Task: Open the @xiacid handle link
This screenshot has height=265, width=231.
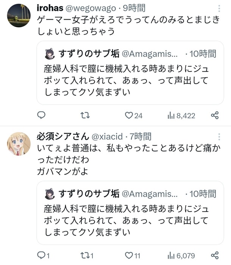Action: pyautogui.click(x=107, y=137)
